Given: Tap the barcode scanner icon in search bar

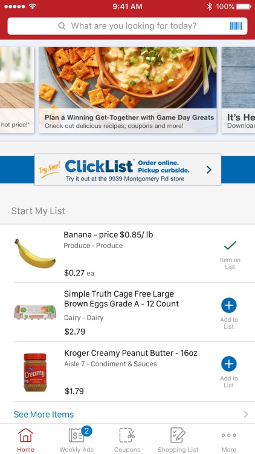Looking at the screenshot, I should (236, 26).
